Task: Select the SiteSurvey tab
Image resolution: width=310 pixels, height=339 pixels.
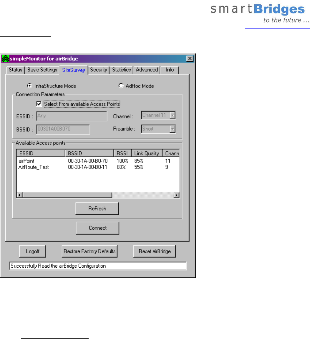Action: point(73,70)
